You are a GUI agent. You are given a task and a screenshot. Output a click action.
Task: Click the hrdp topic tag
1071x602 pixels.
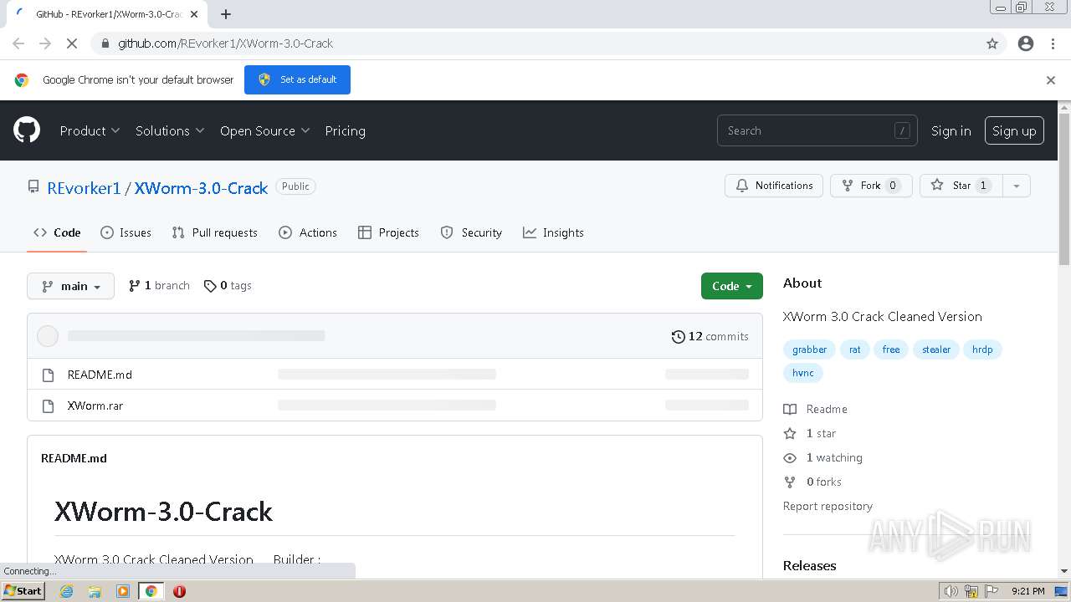pos(982,349)
